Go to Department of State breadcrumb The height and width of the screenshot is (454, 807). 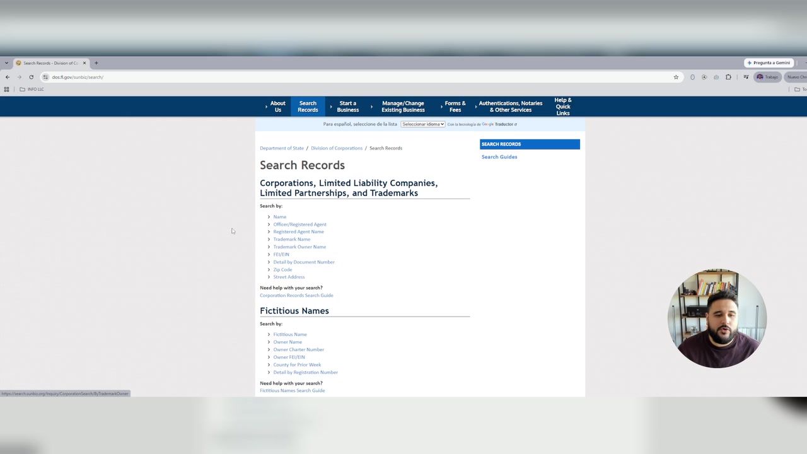[282, 148]
